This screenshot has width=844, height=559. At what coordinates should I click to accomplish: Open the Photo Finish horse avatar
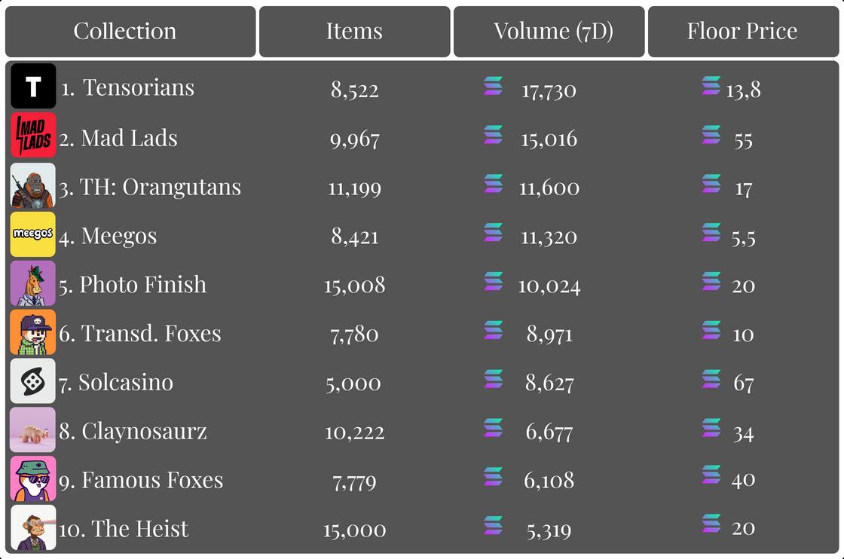point(33,283)
